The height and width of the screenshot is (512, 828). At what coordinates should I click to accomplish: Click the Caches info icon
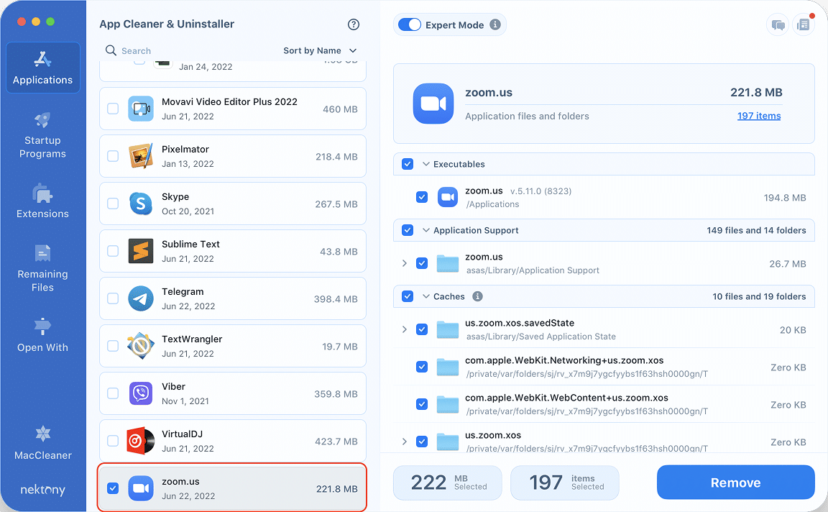click(477, 296)
